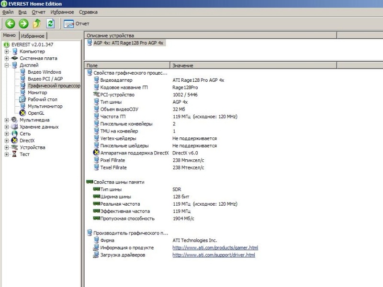Open the ati.com products gamer.html link

[215, 247]
